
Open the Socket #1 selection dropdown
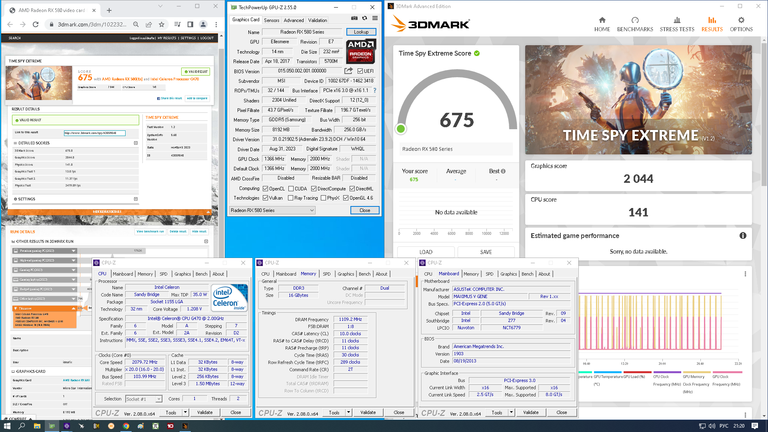coord(144,399)
